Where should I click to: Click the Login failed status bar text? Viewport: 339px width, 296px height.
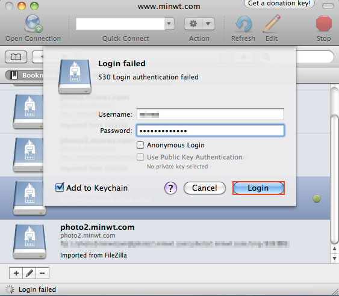37,289
